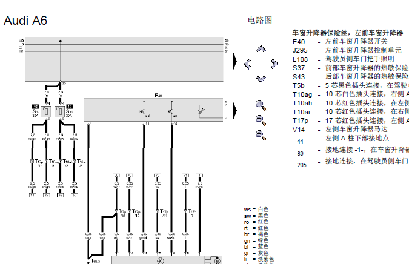Viewport: 409px width, 264px height.
Task: Click legend row 44 左侧A柱下部接地点
Action: (x=343, y=139)
